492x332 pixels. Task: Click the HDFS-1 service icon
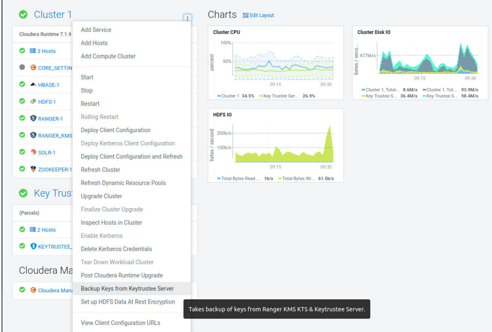pos(33,101)
